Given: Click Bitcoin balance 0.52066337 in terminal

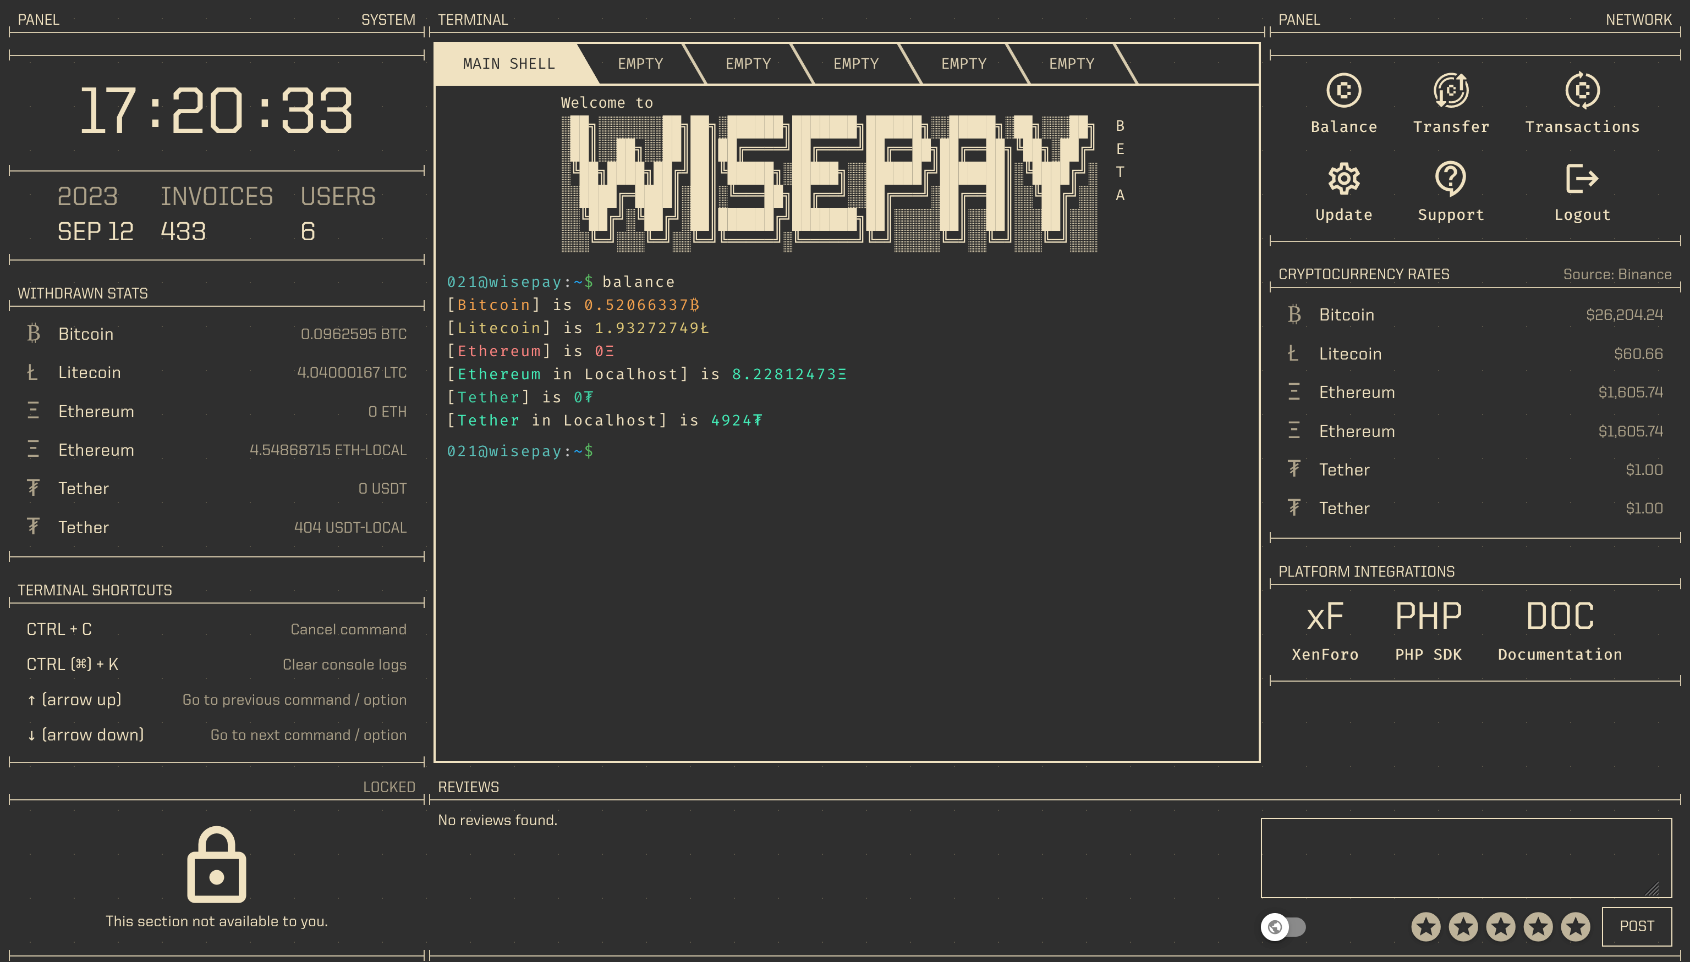Looking at the screenshot, I should [641, 305].
